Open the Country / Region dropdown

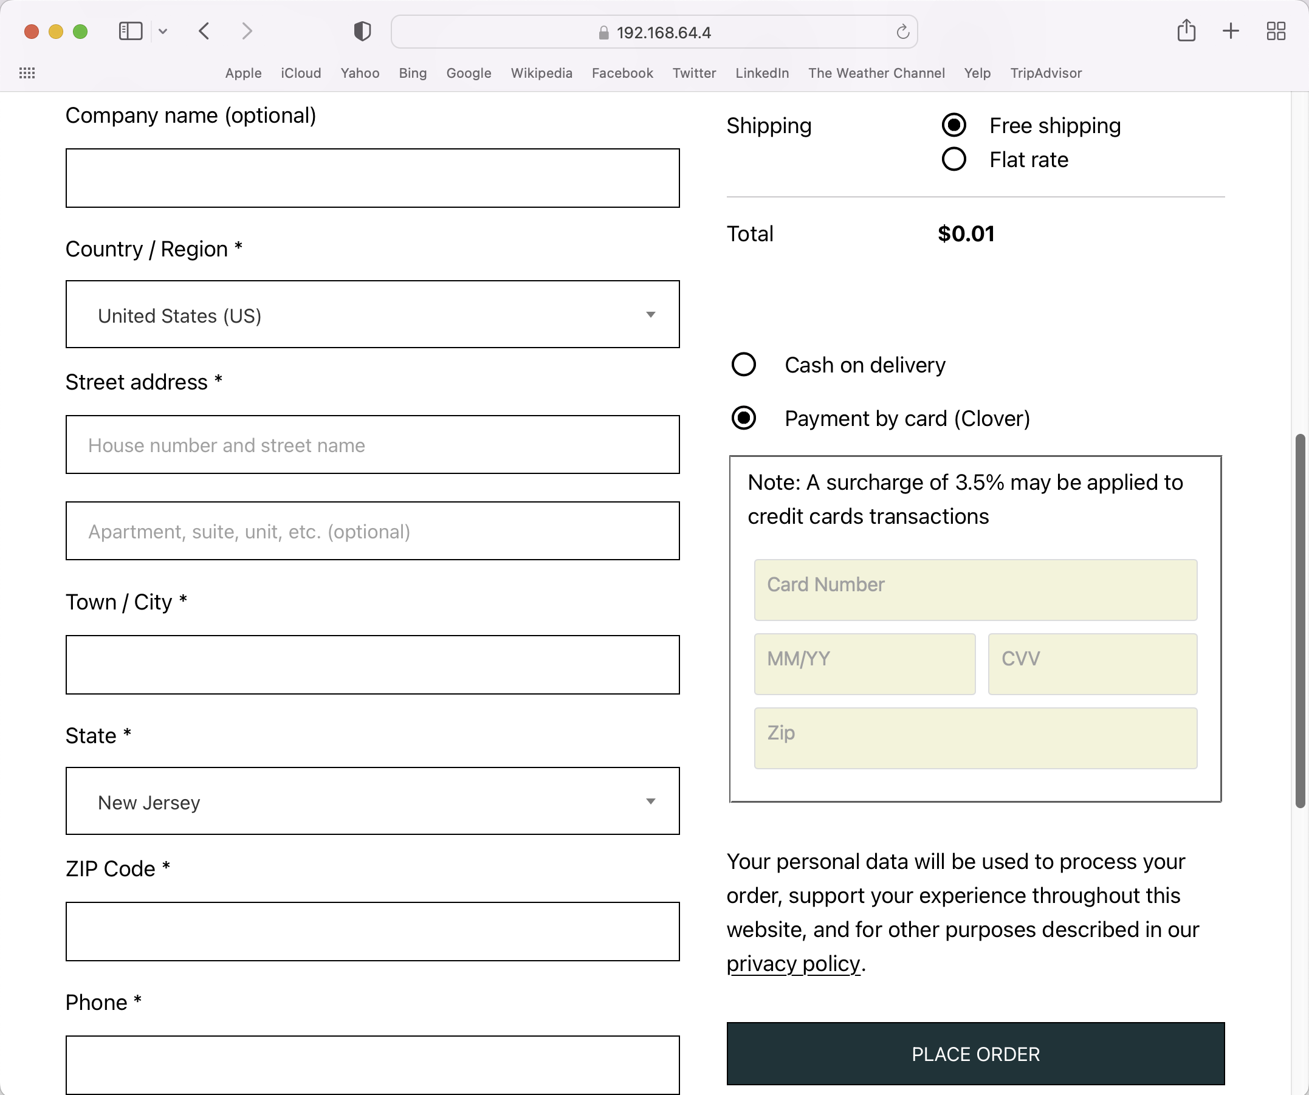pyautogui.click(x=372, y=315)
